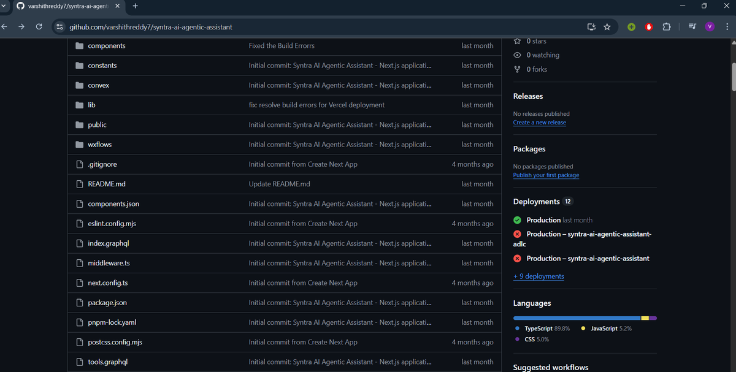Open the green Chrome extension icon
The height and width of the screenshot is (372, 736).
631,27
